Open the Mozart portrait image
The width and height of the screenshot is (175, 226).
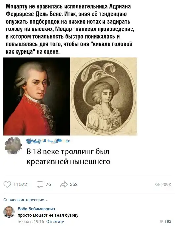coord(37,96)
